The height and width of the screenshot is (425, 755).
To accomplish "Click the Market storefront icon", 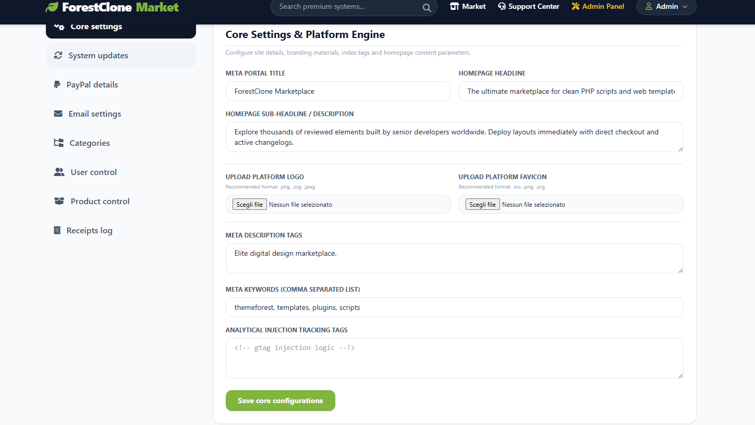I will 454,6.
